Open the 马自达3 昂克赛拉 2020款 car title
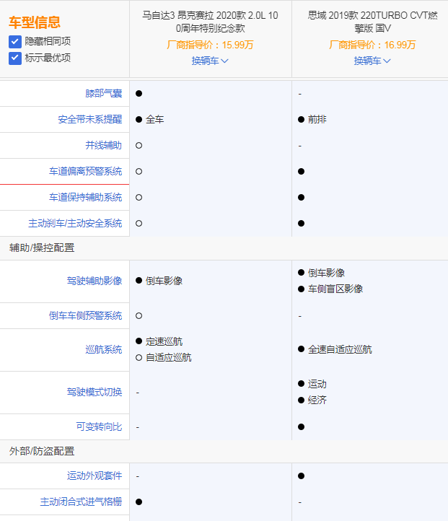Image resolution: width=448 pixels, height=521 pixels. click(210, 22)
